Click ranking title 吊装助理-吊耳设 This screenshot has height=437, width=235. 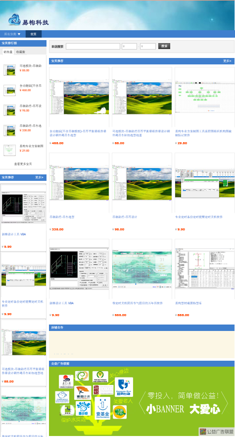click(31, 106)
